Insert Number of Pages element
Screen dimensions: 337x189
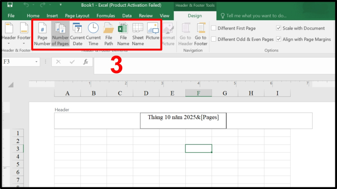[x=60, y=34]
